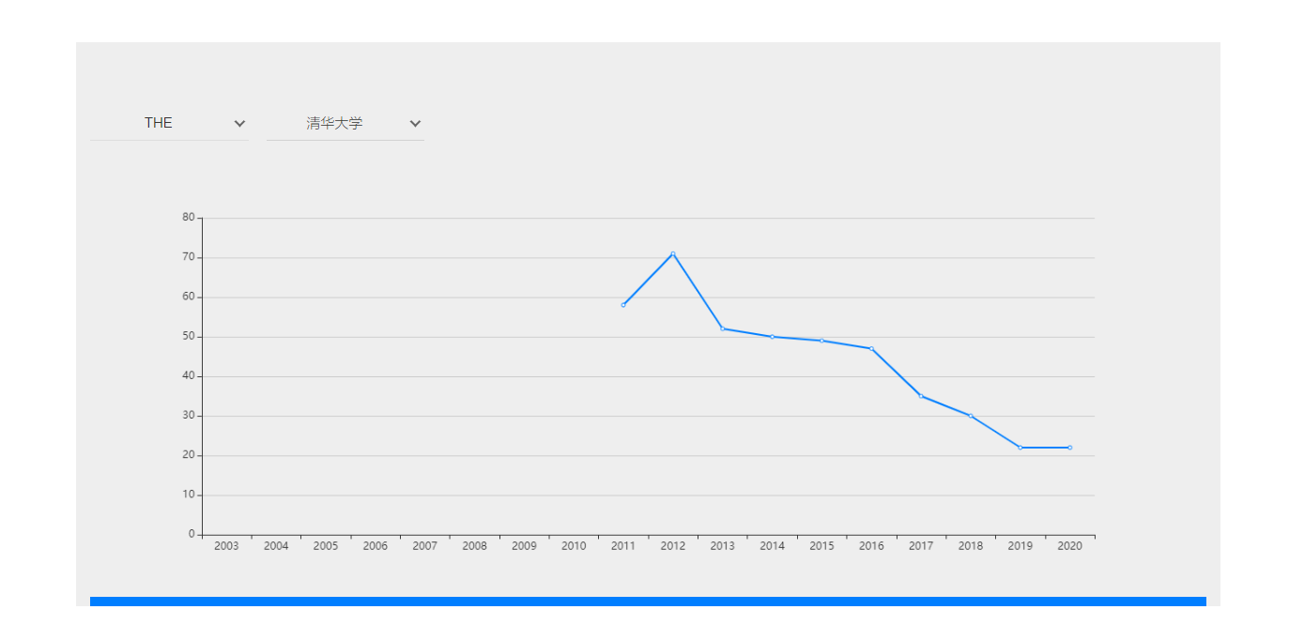Click the final 2020 data point
Screen dimensions: 1289x640
click(x=1069, y=448)
